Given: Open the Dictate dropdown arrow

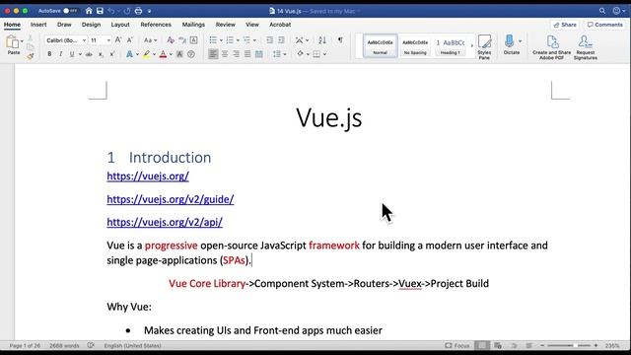Looking at the screenshot, I should point(520,41).
